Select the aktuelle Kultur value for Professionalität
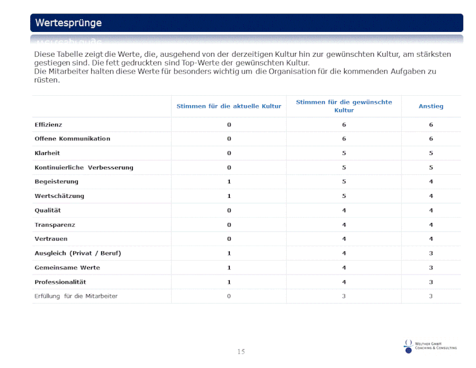This screenshot has width=476, height=368. coord(229,282)
